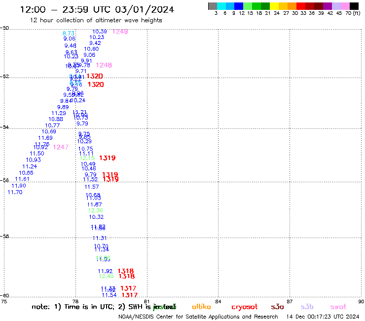The image size is (365, 321).
Task: Click the red timestamp '1317' beside 11.54
Action: tap(129, 295)
